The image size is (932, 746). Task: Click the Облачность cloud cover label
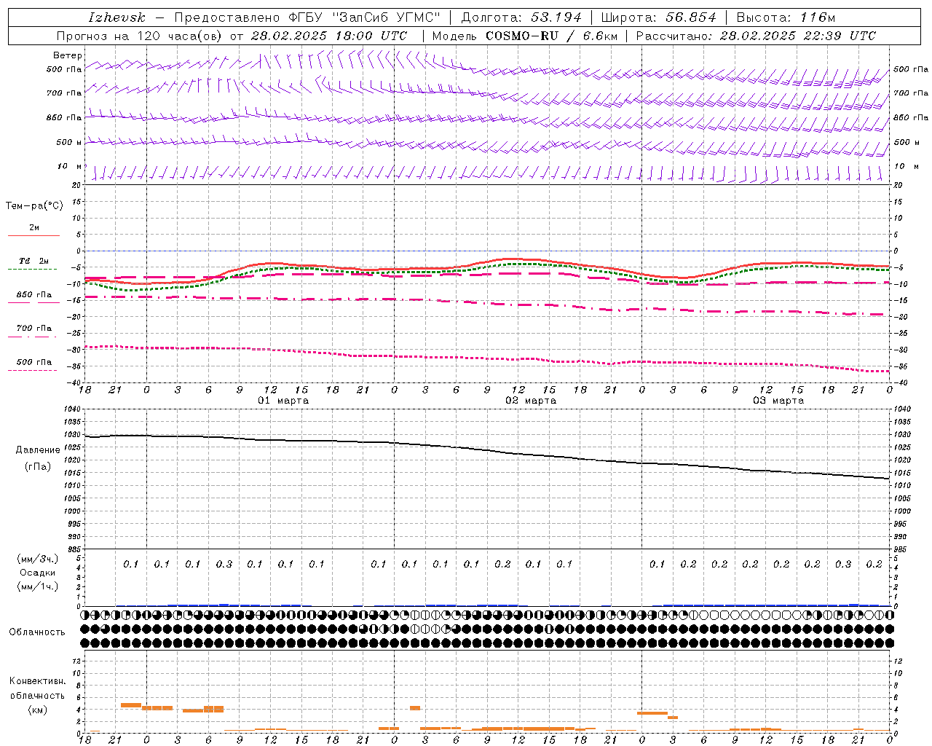(37, 632)
